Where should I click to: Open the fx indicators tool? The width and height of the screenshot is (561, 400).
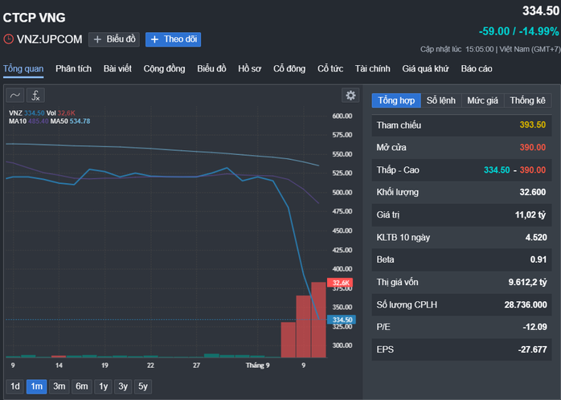(35, 96)
